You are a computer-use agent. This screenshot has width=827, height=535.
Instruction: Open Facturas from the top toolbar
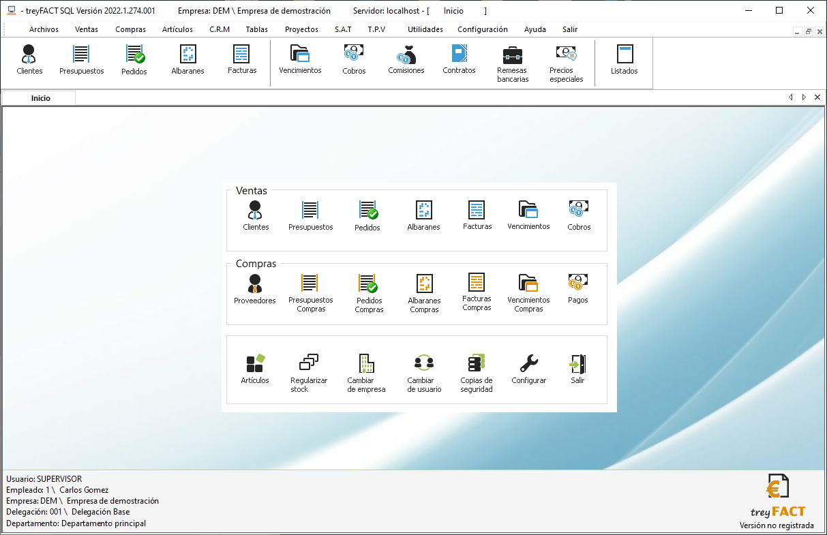pyautogui.click(x=242, y=60)
